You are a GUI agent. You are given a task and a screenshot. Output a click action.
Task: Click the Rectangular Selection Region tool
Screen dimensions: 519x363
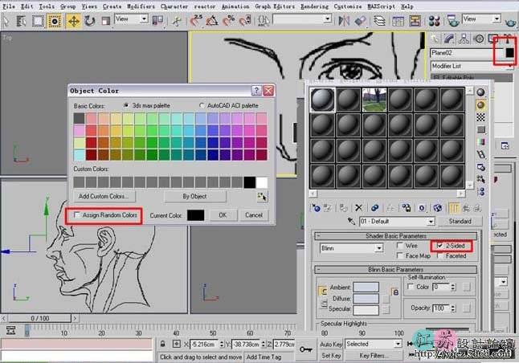pos(38,21)
